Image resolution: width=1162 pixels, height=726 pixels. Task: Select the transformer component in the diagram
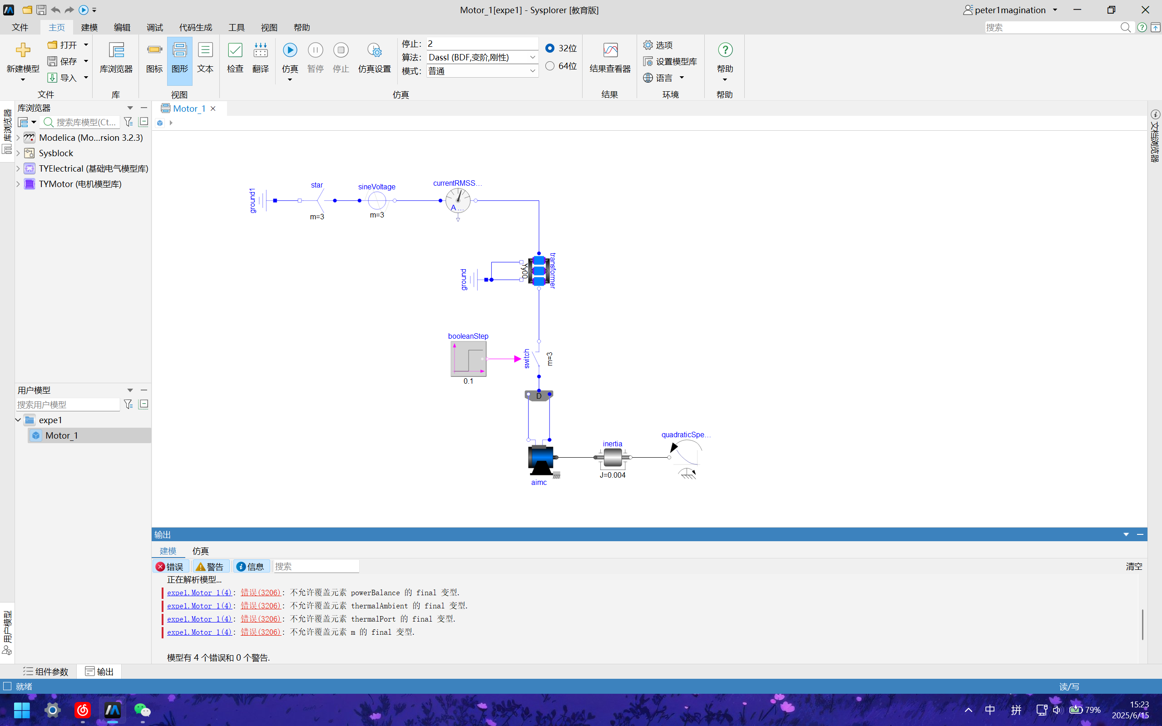coord(539,271)
